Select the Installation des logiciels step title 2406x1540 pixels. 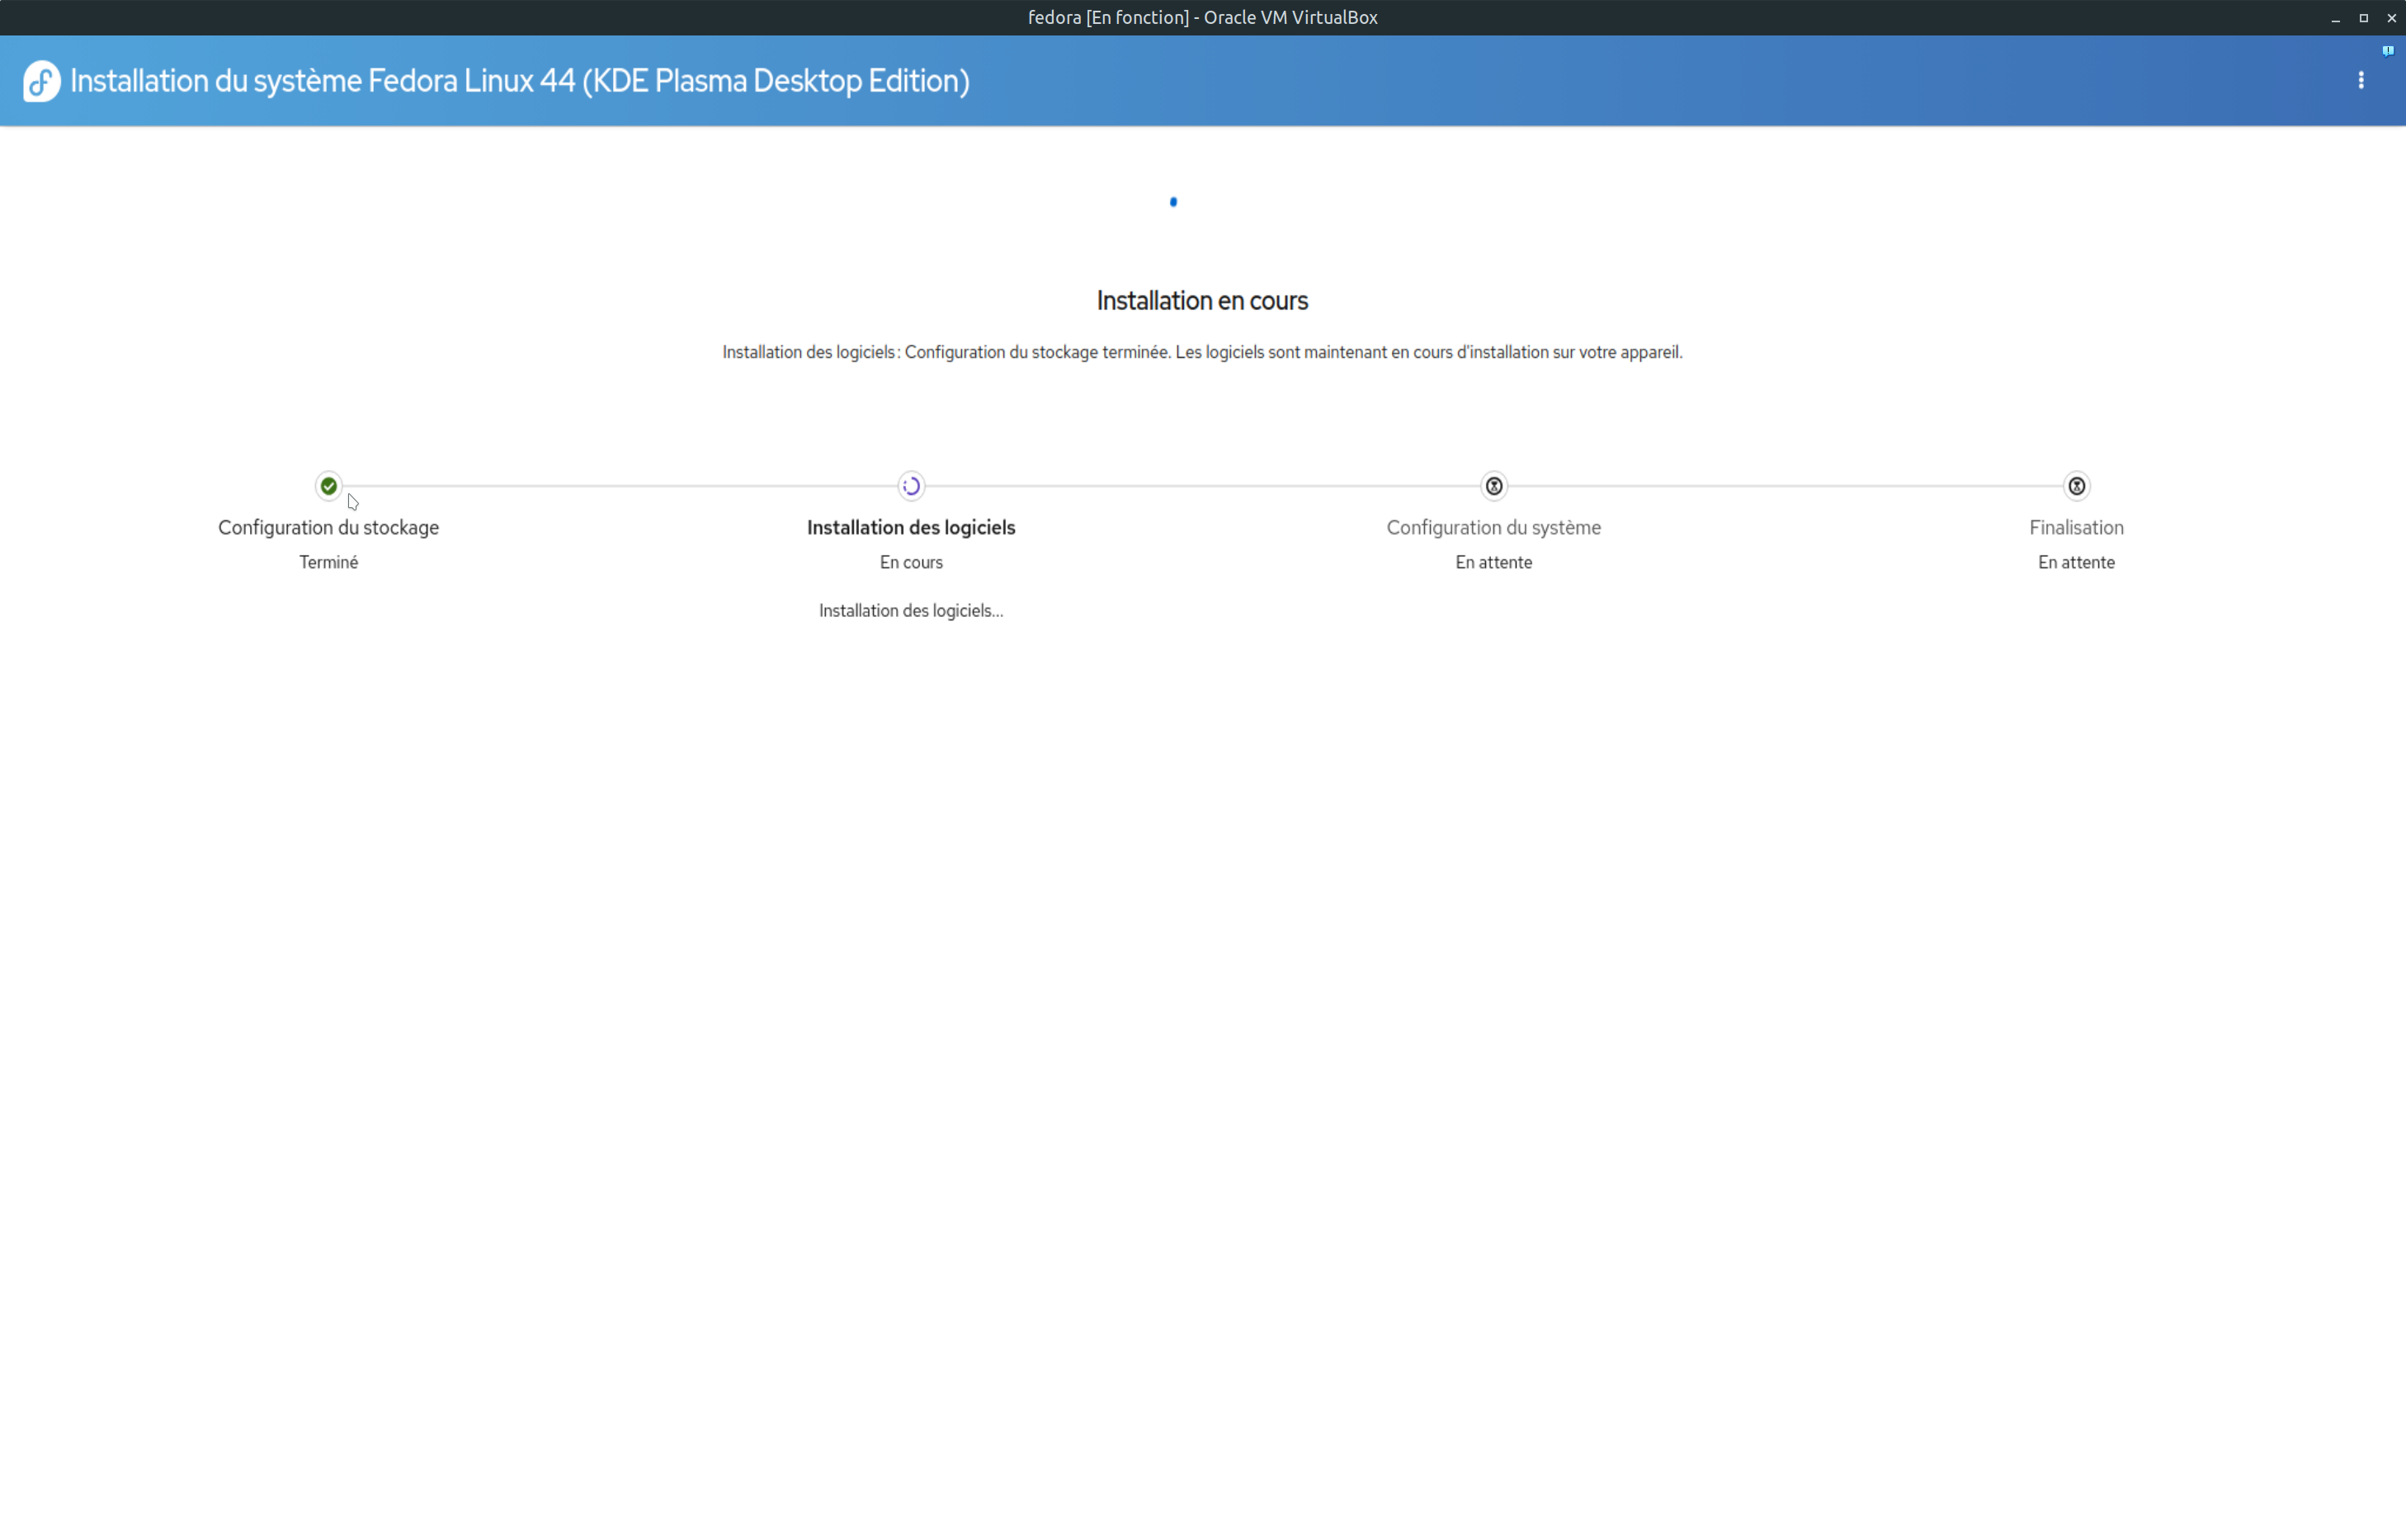point(911,527)
